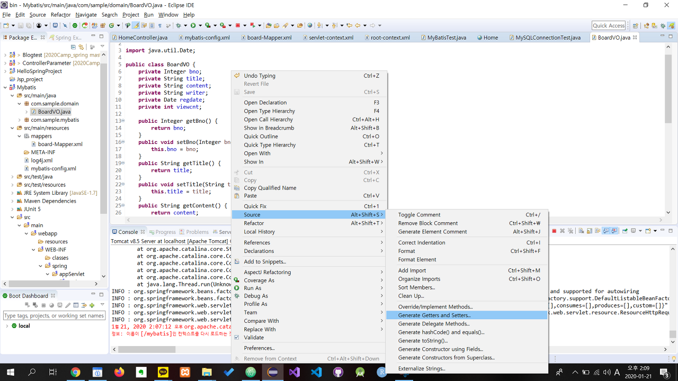
Task: Switch to the Problems view tab
Action: point(194,232)
